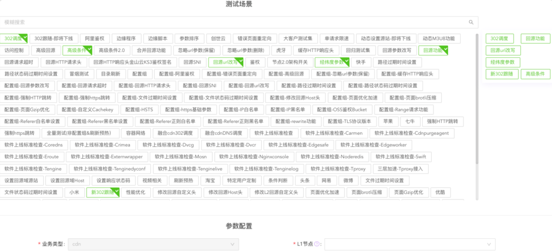The image size is (552, 251).
Task: Choose the 配置组-OSS鉴权Bucket tag
Action: [342, 110]
